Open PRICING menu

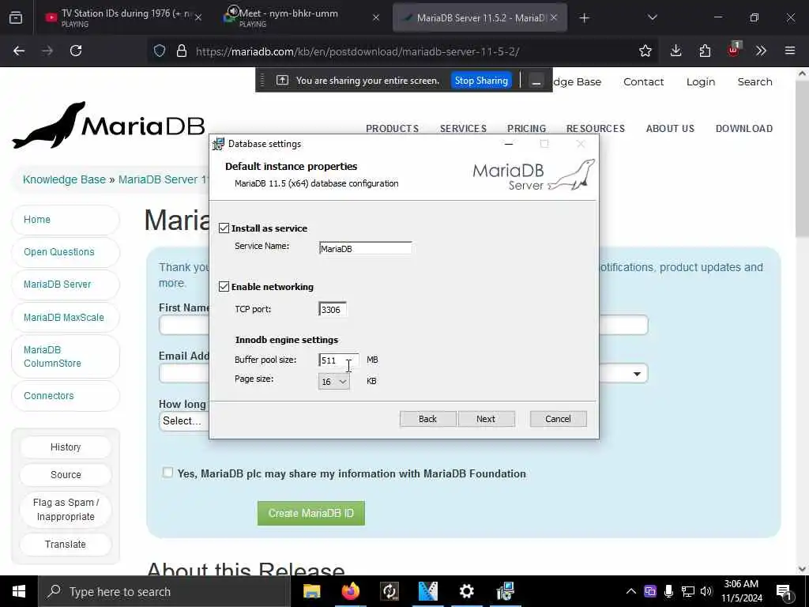click(x=526, y=129)
